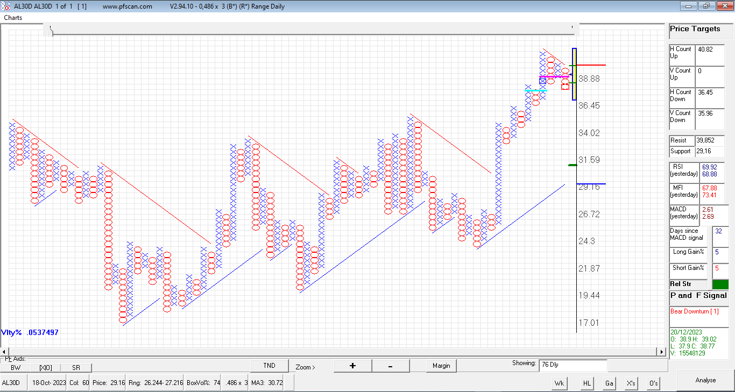This screenshot has width=735, height=392.
Task: Click the blue price range box marker
Action: (574, 74)
